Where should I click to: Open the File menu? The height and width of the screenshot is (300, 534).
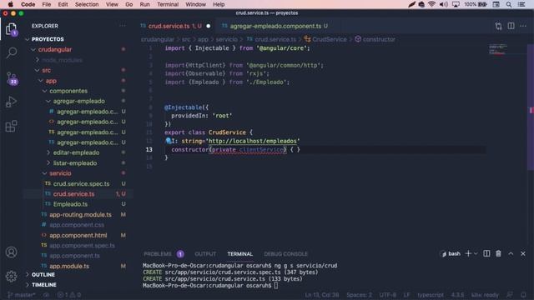47,4
